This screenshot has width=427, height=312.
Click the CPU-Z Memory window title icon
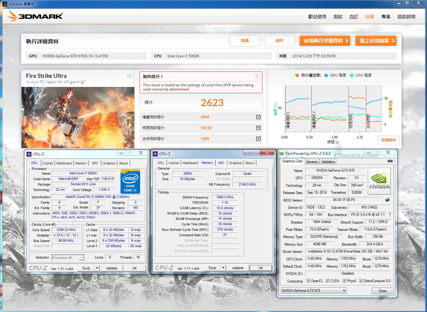[x=155, y=154]
